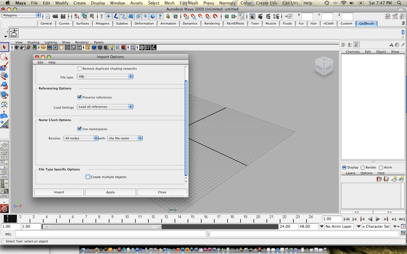The image size is (407, 254).
Task: Click the layer editor << button
Action: coord(357,212)
